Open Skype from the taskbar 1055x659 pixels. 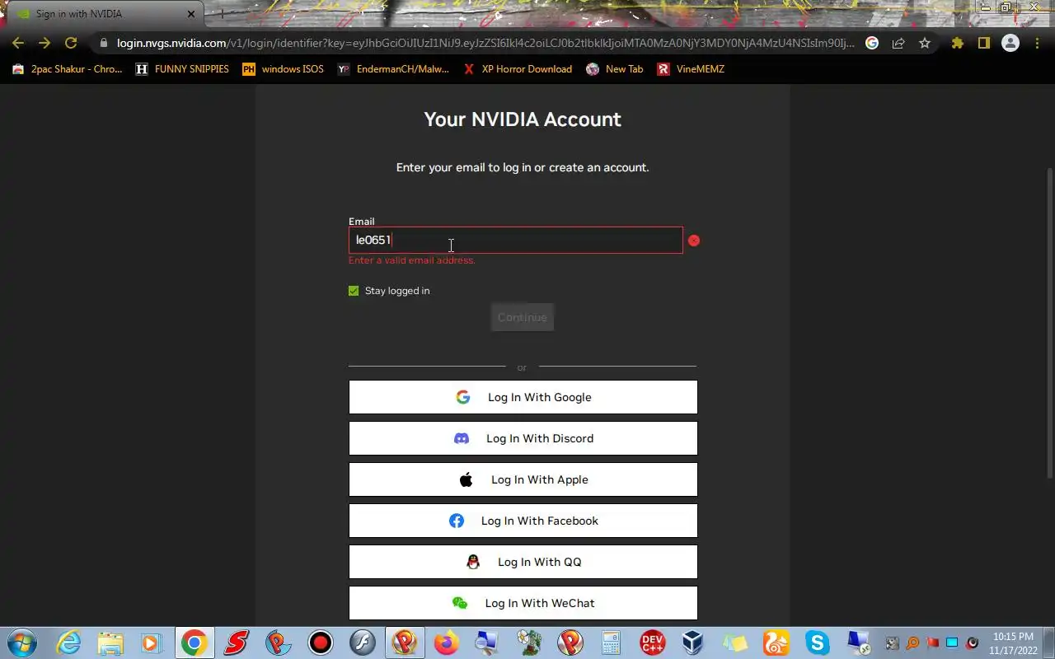817,643
